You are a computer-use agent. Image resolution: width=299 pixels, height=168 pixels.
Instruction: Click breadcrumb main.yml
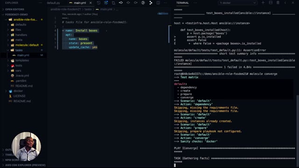(x=106, y=9)
